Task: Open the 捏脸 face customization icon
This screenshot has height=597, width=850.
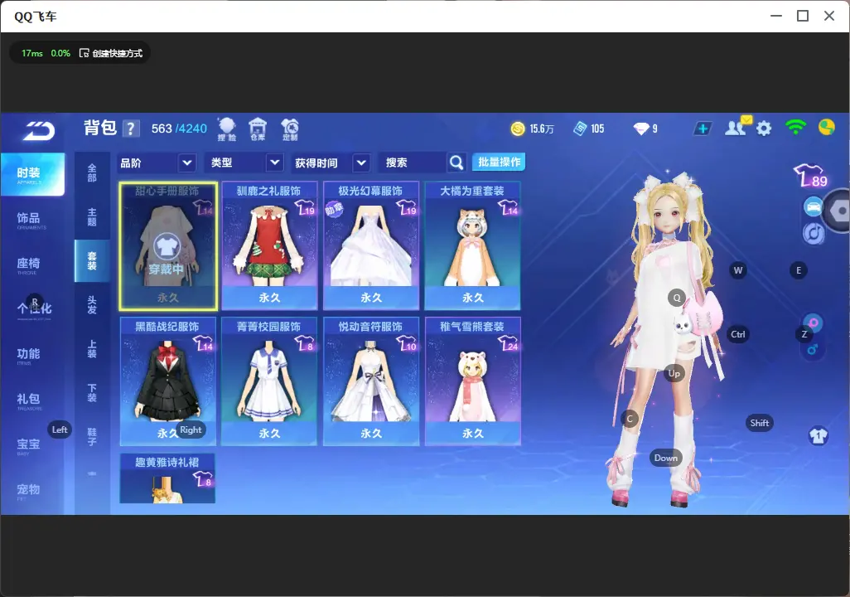Action: (x=227, y=129)
